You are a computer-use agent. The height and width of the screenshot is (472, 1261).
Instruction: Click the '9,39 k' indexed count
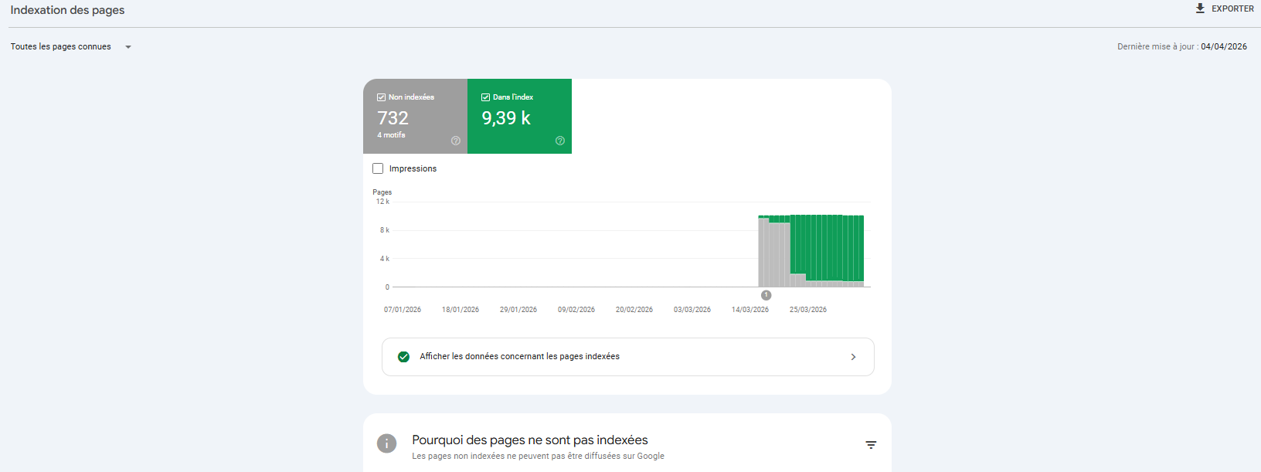coord(506,118)
